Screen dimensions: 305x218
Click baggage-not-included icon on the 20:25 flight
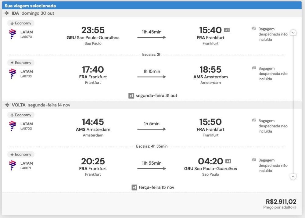254,160
